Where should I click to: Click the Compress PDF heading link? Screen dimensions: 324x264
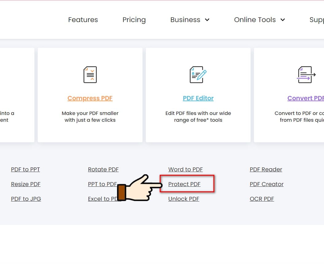pyautogui.click(x=90, y=98)
